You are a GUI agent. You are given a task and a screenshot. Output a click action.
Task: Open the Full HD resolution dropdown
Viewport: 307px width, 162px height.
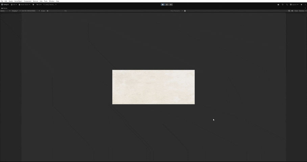tap(30, 11)
